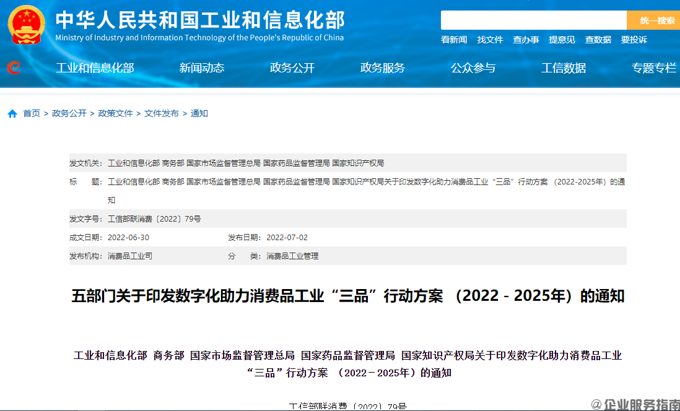Image resolution: width=680 pixels, height=411 pixels.
Task: Open the 查办事 quick link
Action: coord(526,40)
